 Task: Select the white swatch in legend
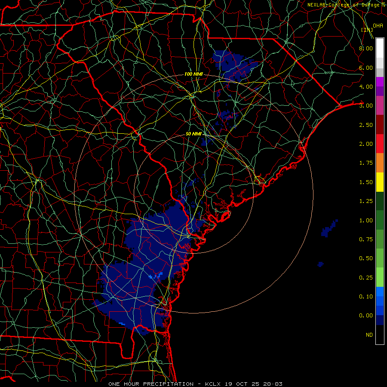(380, 48)
